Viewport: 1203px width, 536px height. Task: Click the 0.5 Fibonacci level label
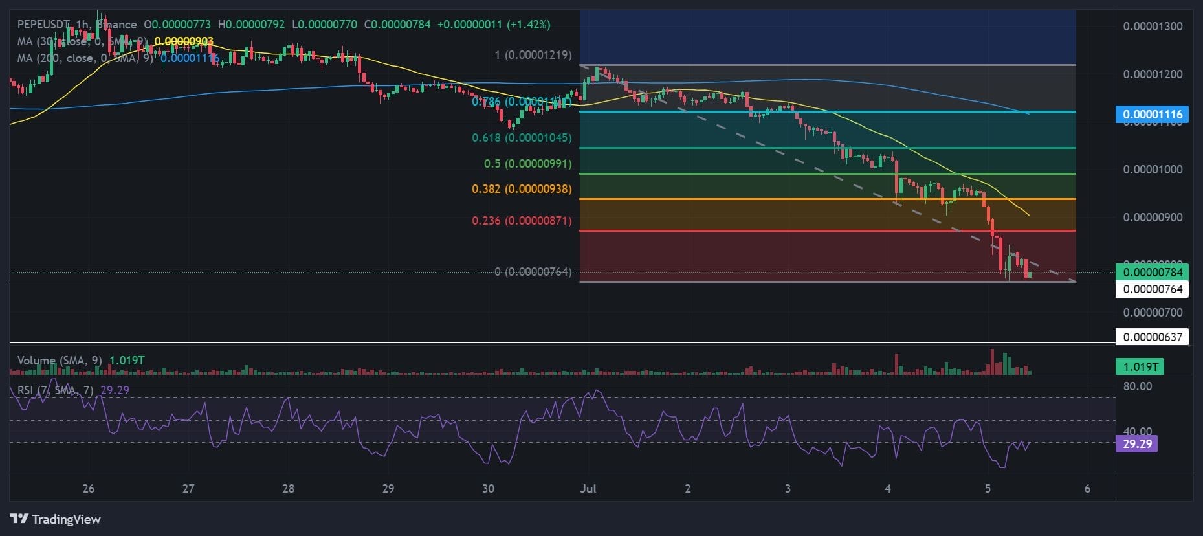[x=528, y=163]
